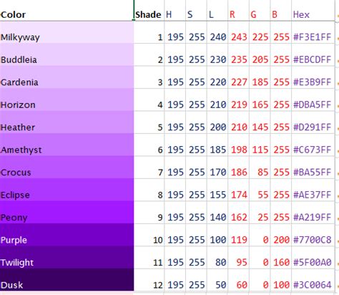This screenshot has width=339, height=295.
Task: Select B value 200 in Purple row
Action: (x=281, y=235)
